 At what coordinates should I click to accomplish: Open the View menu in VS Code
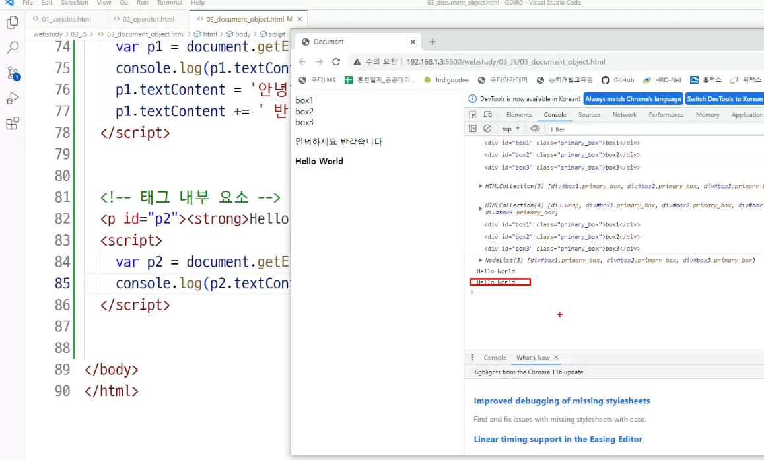tap(104, 3)
